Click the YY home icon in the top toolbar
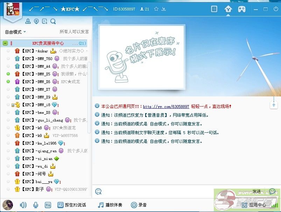This screenshot has height=212, width=281. [228, 9]
